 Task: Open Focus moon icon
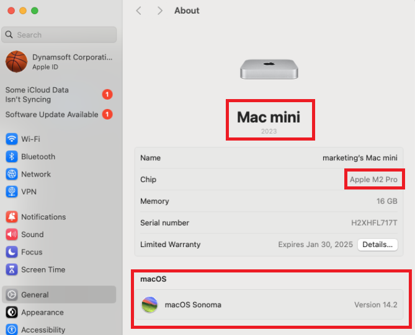pyautogui.click(x=12, y=252)
